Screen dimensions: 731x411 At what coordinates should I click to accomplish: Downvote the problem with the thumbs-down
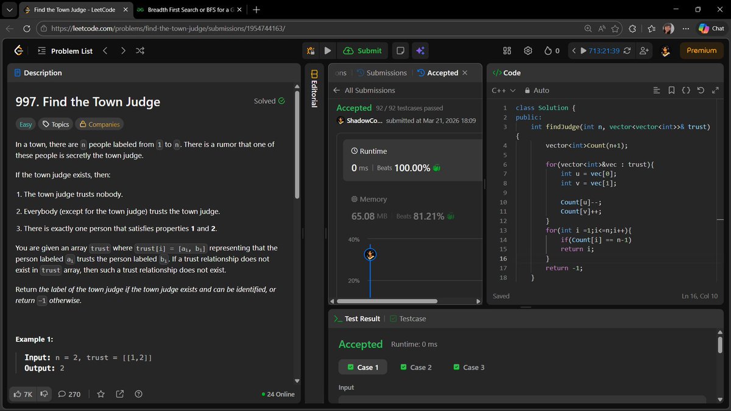click(x=44, y=394)
